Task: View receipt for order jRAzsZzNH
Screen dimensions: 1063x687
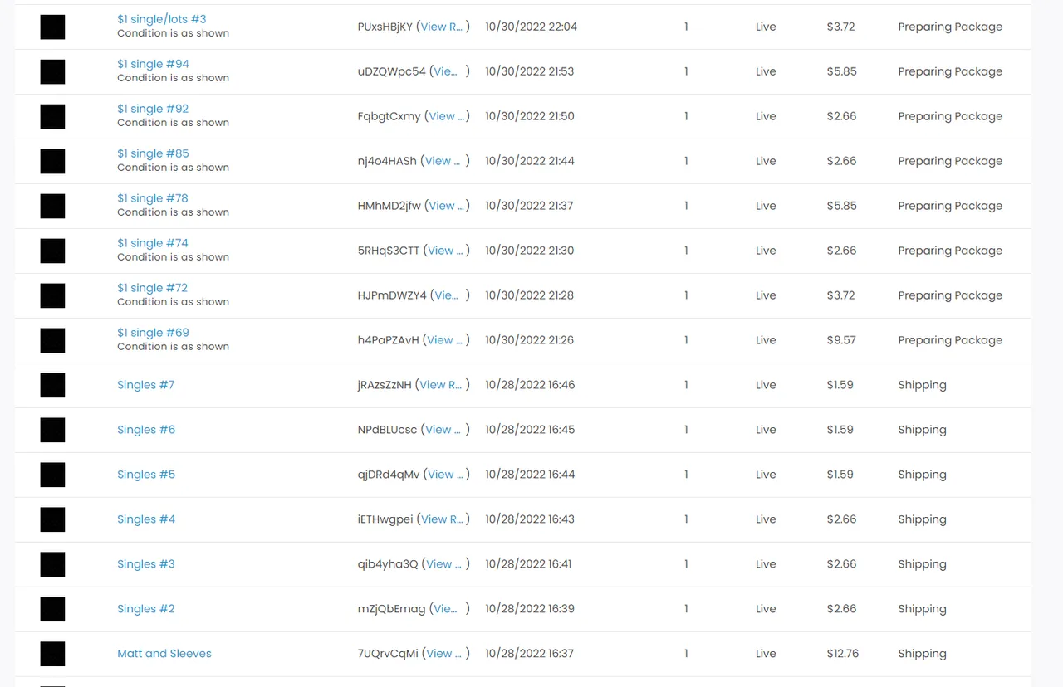Action: tap(441, 385)
